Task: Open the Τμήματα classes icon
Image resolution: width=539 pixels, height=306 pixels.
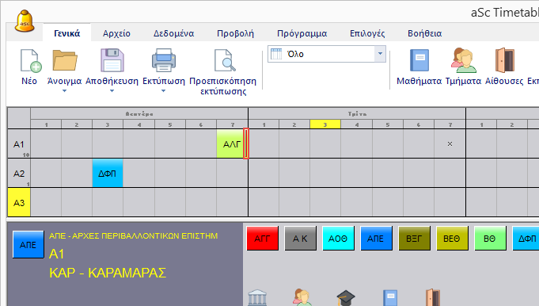Action: click(x=463, y=60)
